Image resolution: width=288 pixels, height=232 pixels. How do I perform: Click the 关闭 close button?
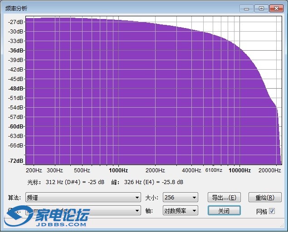224,211
